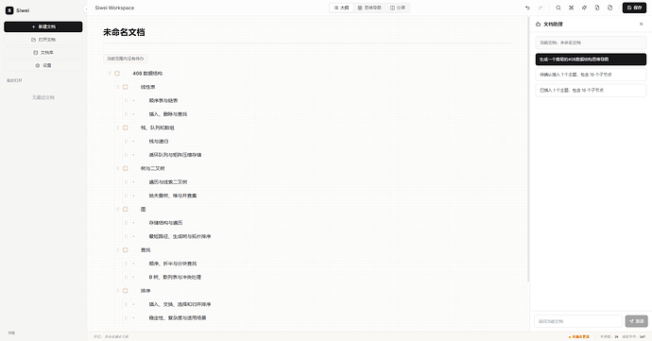Click the 已插入 1 个主题 message

click(591, 91)
